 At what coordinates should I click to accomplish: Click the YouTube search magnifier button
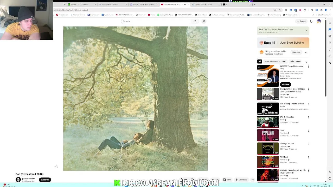(x=195, y=21)
